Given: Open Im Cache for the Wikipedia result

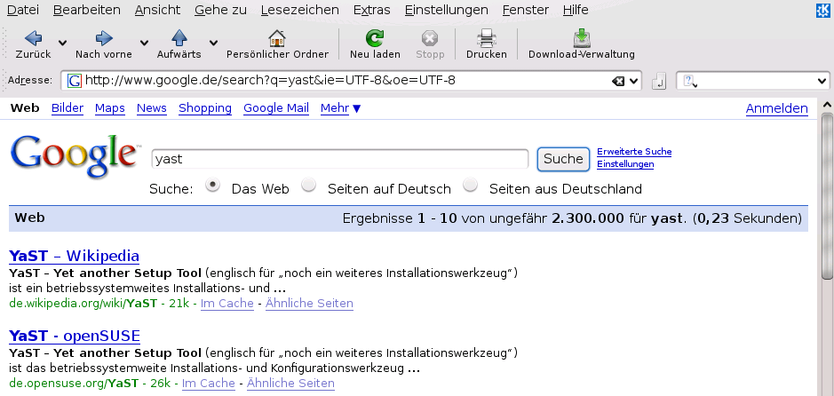Looking at the screenshot, I should coord(227,304).
